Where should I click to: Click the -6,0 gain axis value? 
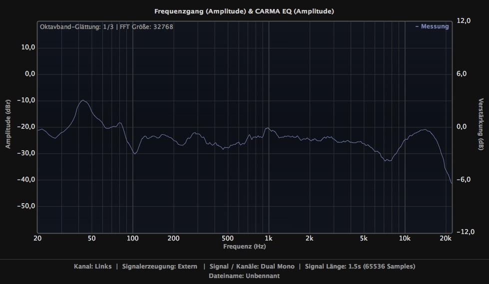pyautogui.click(x=463, y=180)
